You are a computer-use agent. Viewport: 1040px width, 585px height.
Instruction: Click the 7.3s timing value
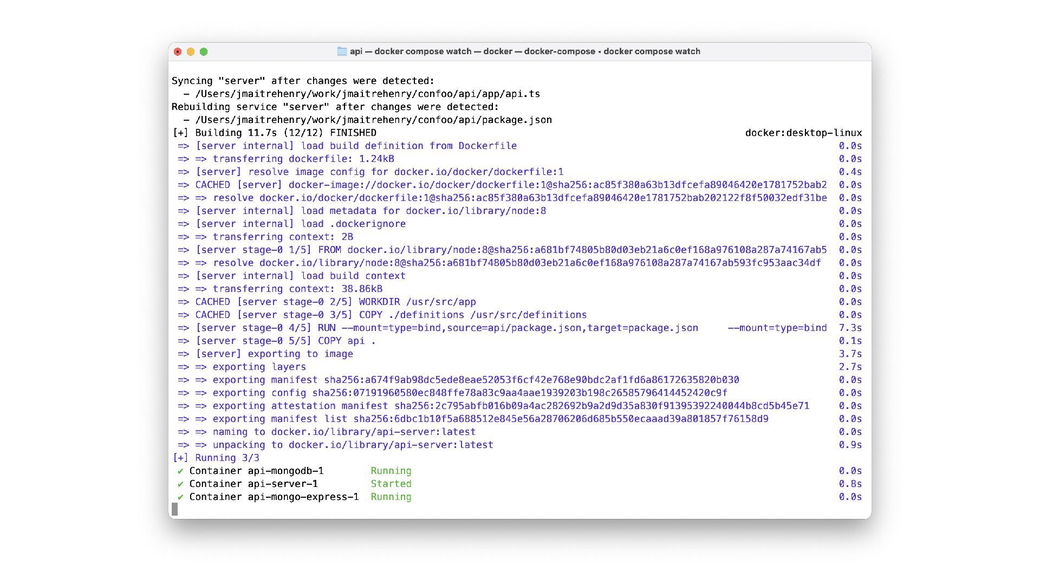850,328
